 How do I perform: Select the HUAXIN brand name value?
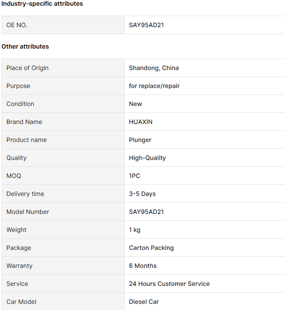[141, 122]
